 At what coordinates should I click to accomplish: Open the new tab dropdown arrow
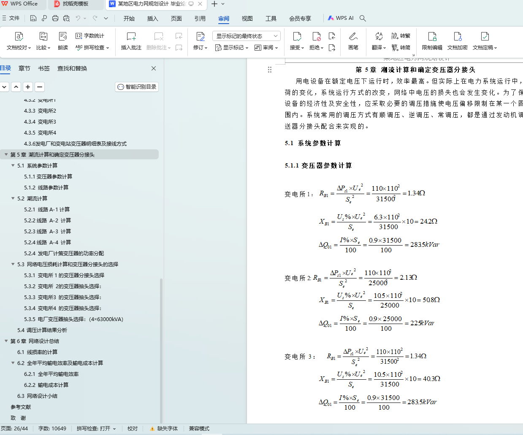point(223,4)
